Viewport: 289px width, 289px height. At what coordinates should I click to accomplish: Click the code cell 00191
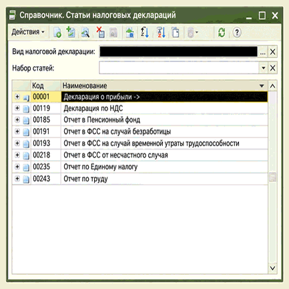click(x=45, y=131)
